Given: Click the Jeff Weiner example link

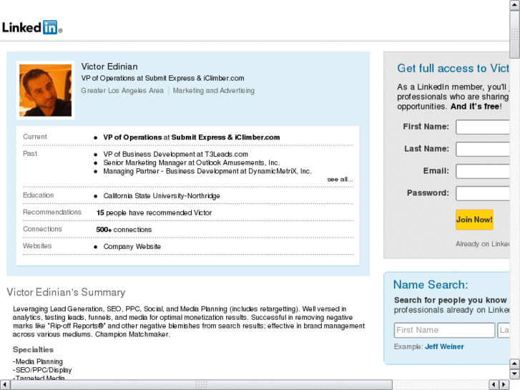Looking at the screenshot, I should coord(444,346).
